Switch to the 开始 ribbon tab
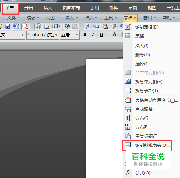 pyautogui.click(x=29, y=8)
